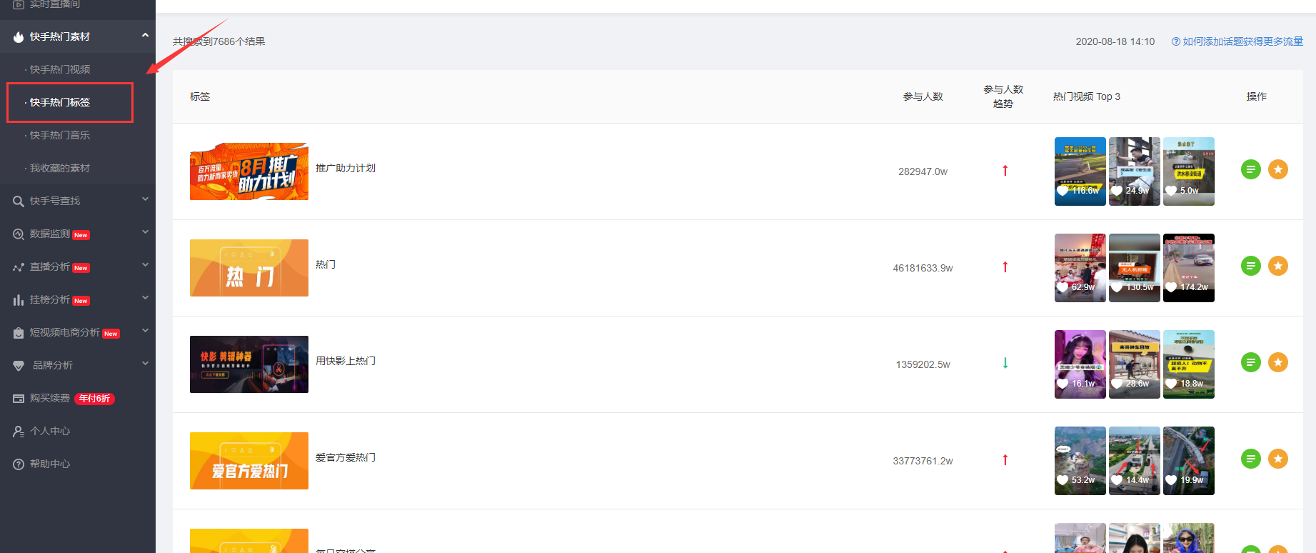Click the 帮助中心 question mark icon

tap(19, 464)
